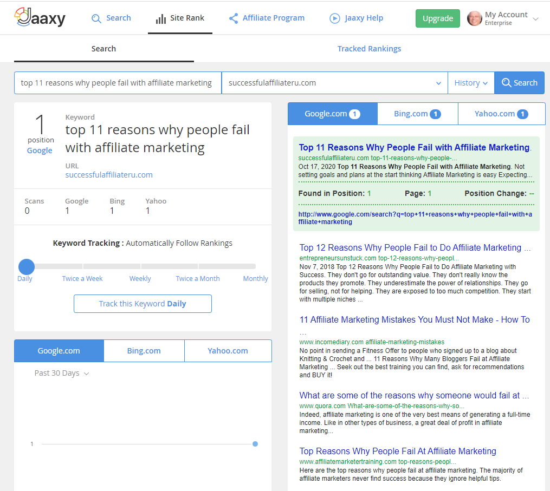
Task: Open Top 11 Reasons Why People Fail result
Action: click(414, 147)
